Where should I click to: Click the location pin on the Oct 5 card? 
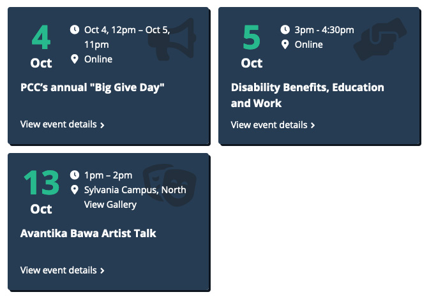click(x=285, y=44)
